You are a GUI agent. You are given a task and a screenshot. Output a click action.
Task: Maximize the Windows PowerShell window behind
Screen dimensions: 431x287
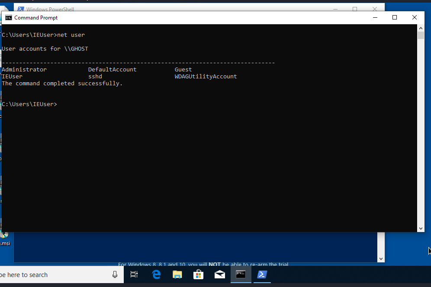[355, 9]
